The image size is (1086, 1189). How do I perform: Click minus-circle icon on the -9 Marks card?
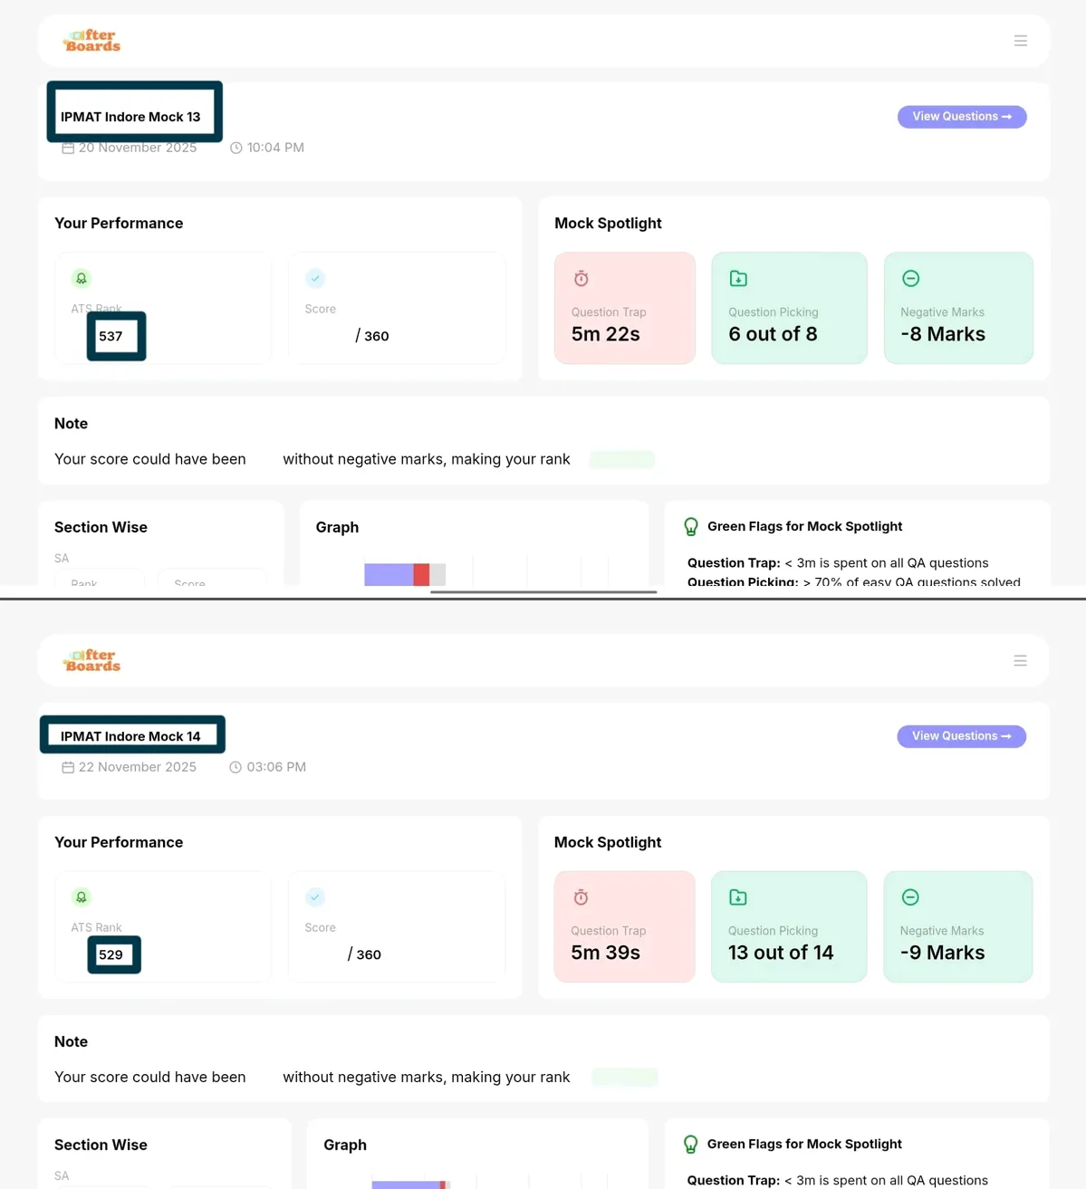click(x=910, y=897)
